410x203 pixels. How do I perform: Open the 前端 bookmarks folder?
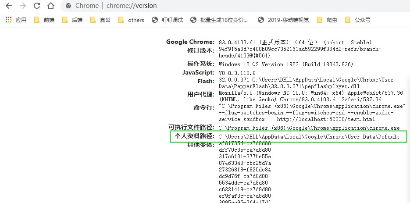tap(44, 20)
